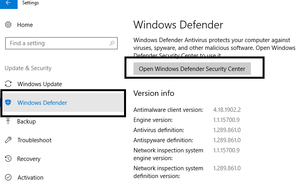Image resolution: width=299 pixels, height=187 pixels.
Task: Open Windows Defender Security Center
Action: point(192,69)
